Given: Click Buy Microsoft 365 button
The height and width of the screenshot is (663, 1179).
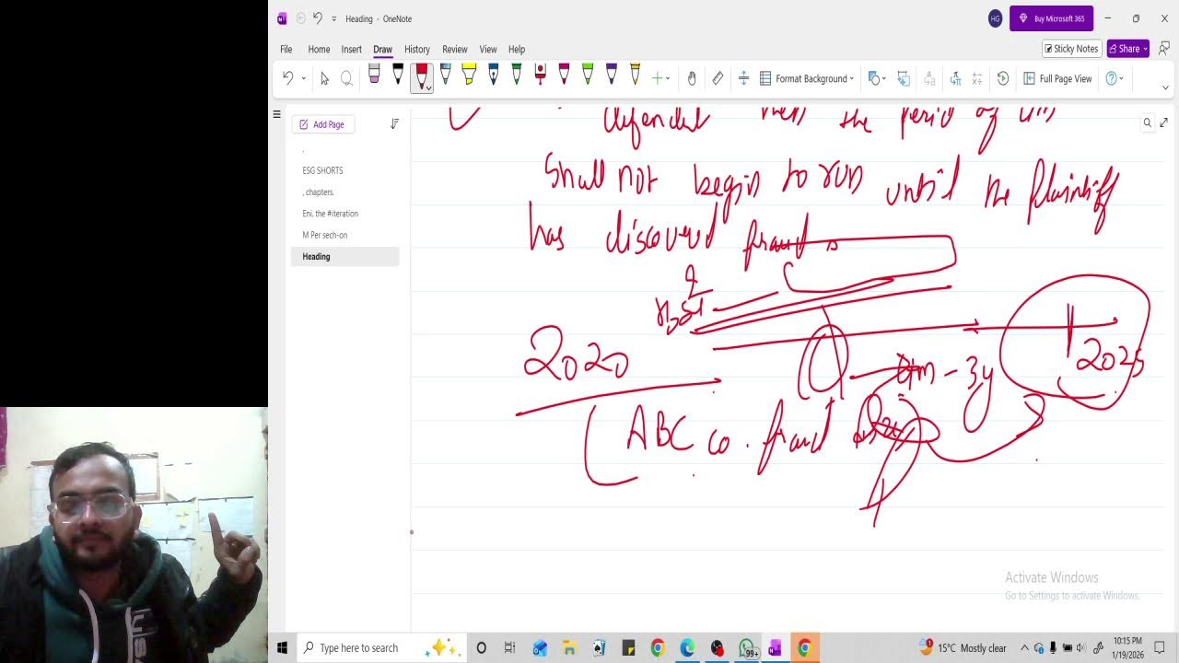Looking at the screenshot, I should [x=1051, y=18].
